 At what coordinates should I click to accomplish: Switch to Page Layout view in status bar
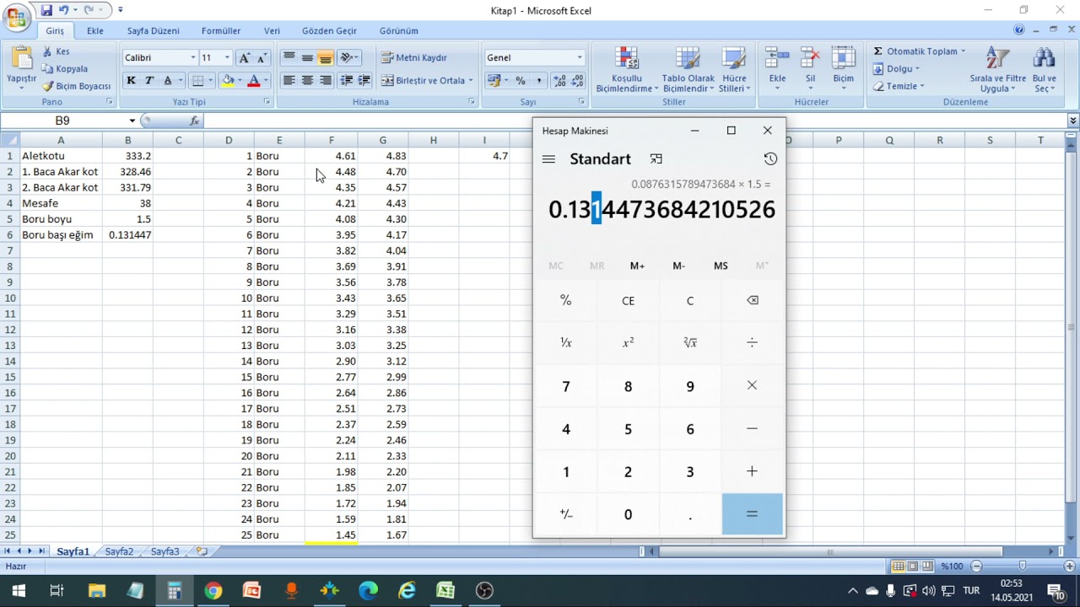pos(913,567)
